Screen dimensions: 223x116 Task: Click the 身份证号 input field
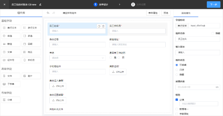click(x=77, y=44)
